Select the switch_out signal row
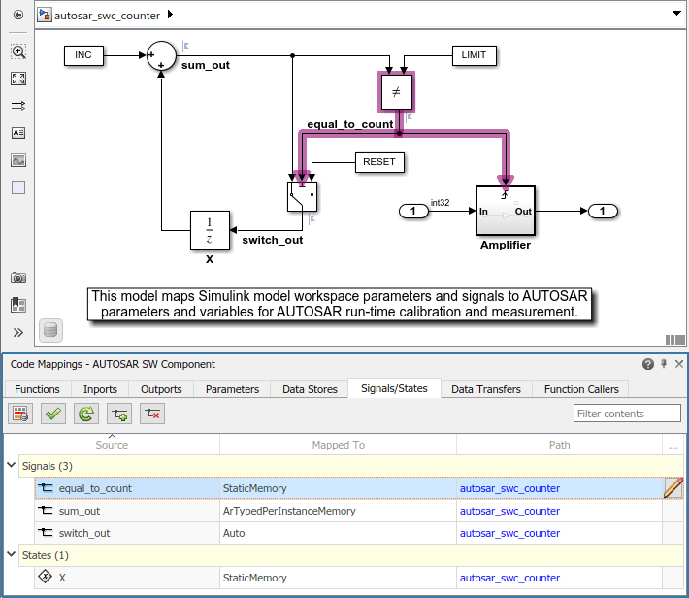This screenshot has height=598, width=689. coord(348,533)
